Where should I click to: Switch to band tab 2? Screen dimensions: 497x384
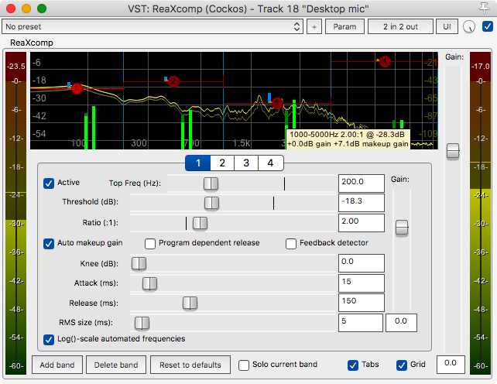(222, 163)
